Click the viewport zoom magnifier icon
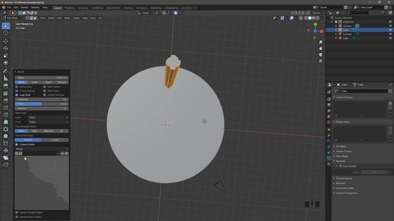 point(320,42)
